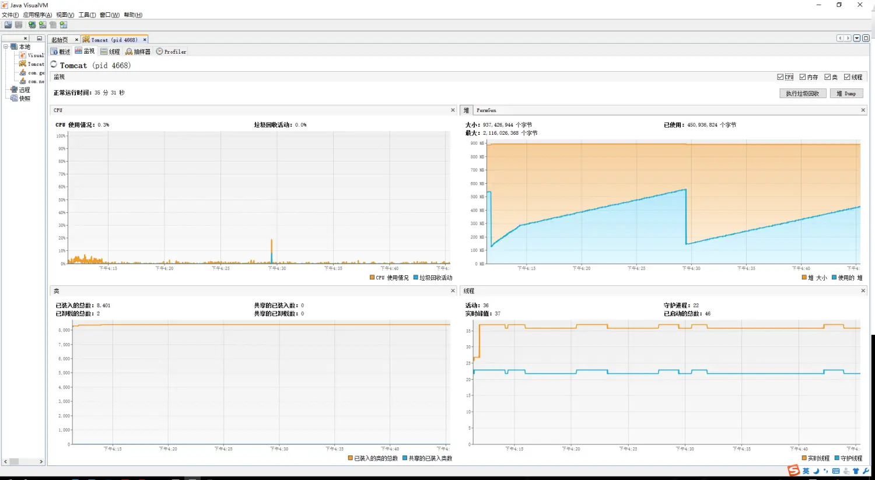
Task: Open the 视图(V) menu
Action: (65, 15)
